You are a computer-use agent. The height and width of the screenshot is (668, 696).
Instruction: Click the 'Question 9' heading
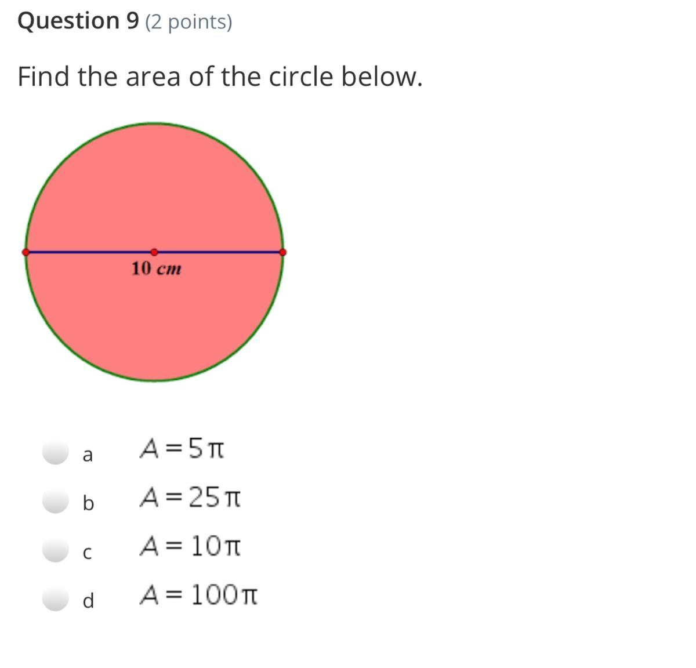[x=78, y=21]
